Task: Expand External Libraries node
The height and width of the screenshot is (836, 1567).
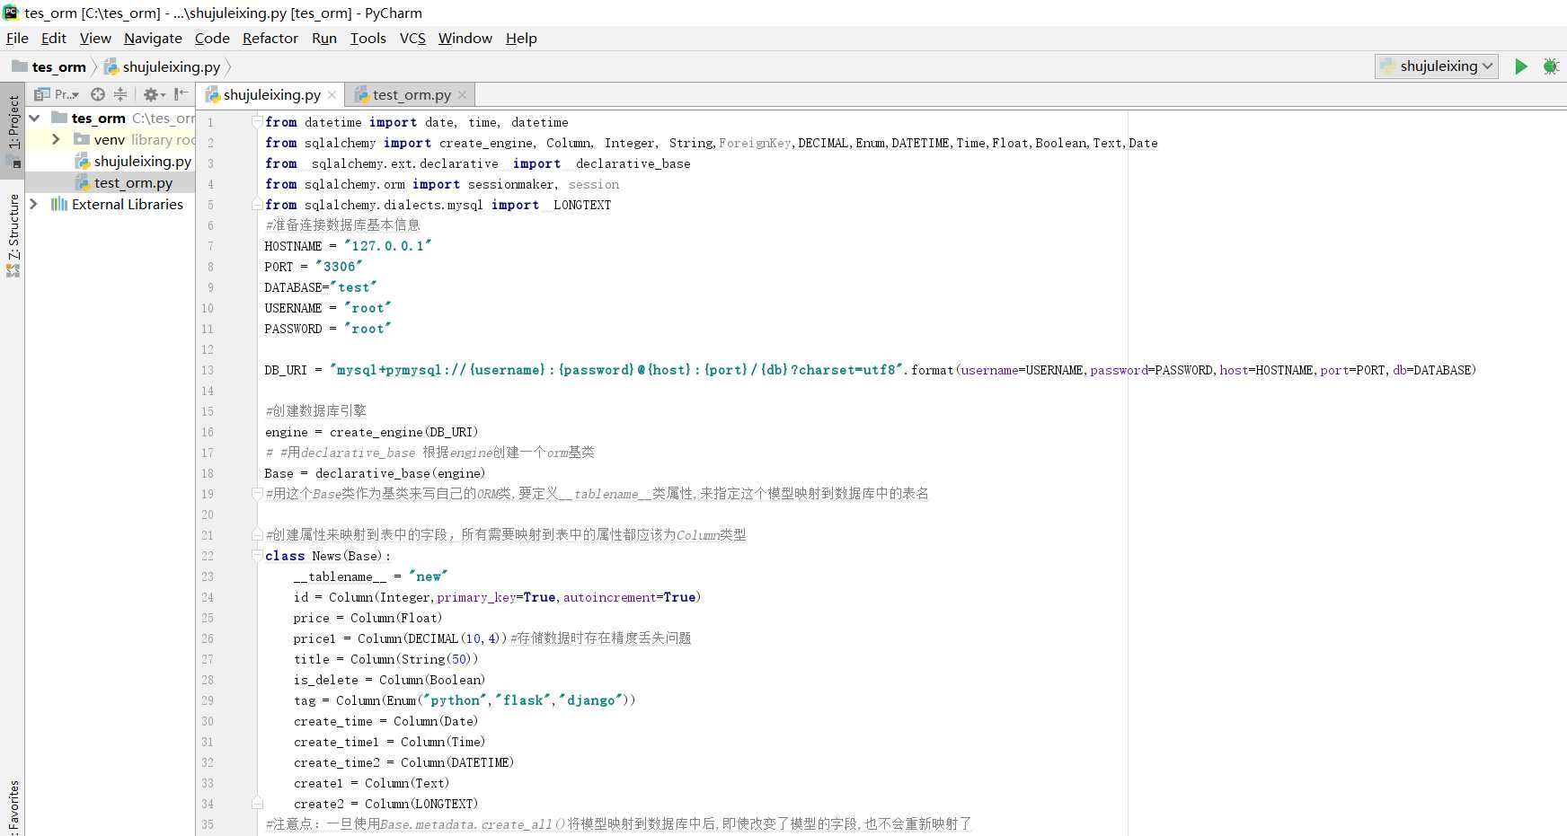Action: 34,204
